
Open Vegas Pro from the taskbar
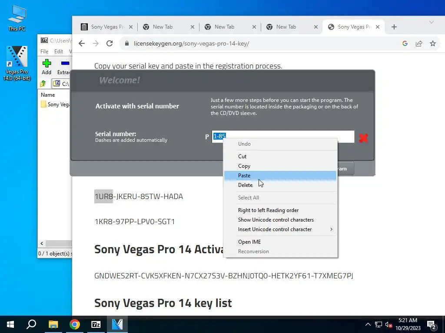(117, 324)
